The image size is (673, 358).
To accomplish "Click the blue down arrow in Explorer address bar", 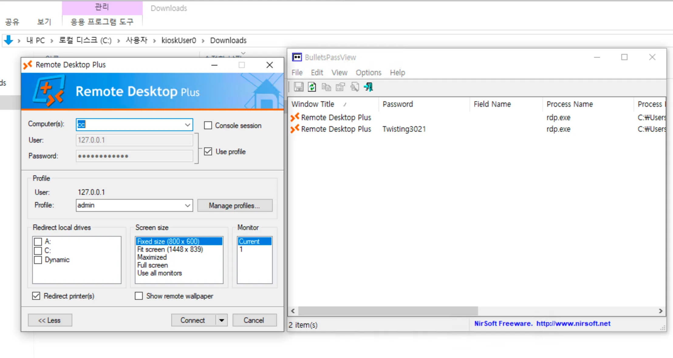I will (x=9, y=40).
